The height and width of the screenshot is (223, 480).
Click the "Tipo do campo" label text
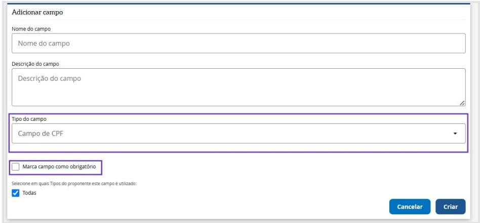pyautogui.click(x=28, y=119)
